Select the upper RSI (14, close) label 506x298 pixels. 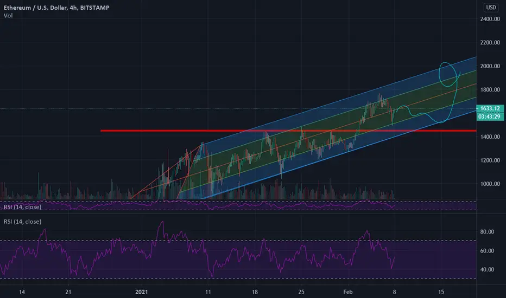[x=23, y=207]
